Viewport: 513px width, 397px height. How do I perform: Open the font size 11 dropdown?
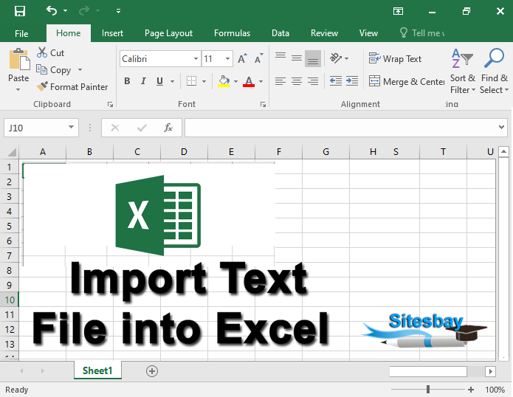227,59
